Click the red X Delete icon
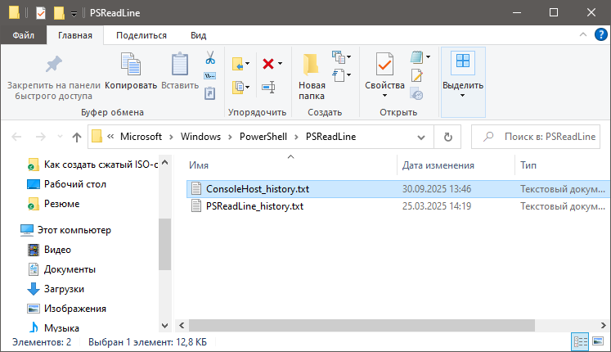 [267, 63]
